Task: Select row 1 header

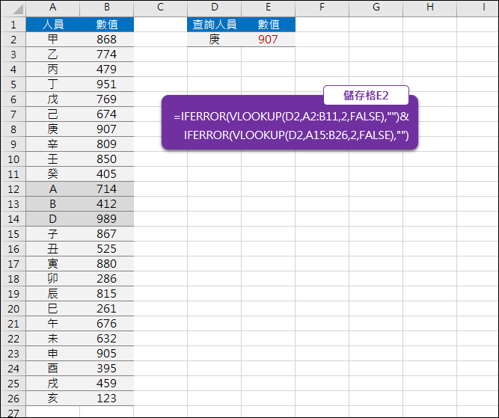Action: point(13,25)
